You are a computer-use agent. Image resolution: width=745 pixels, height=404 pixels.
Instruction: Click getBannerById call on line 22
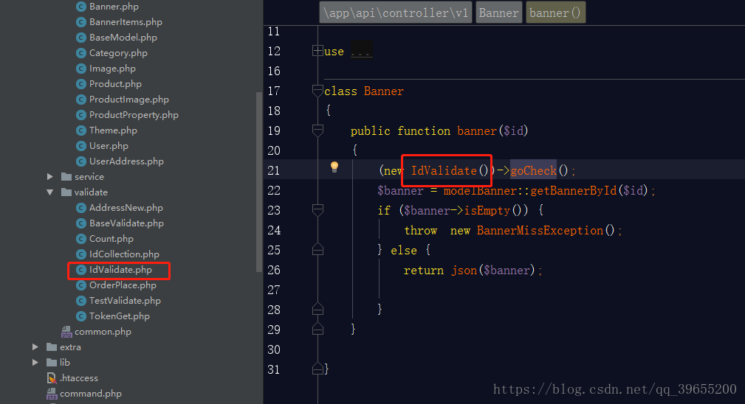(574, 191)
